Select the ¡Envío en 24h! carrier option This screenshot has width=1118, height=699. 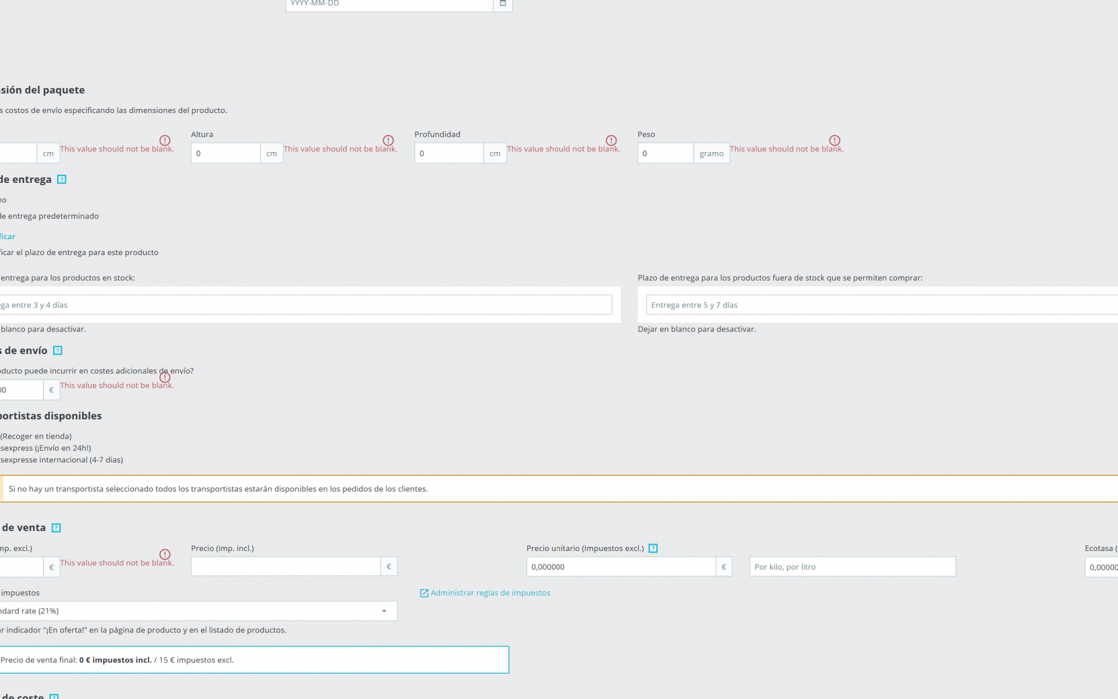coord(45,448)
